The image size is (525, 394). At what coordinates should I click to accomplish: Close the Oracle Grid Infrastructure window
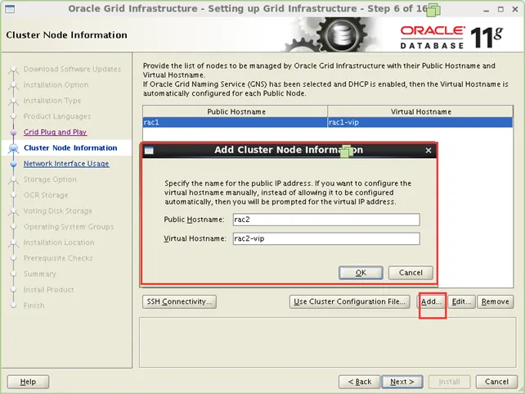[x=515, y=9]
